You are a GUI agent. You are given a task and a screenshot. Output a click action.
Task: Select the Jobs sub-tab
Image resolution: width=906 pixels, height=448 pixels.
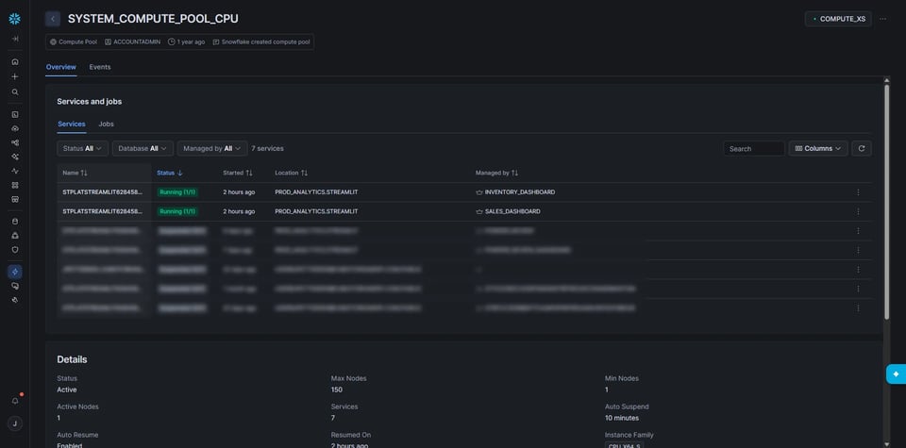[107, 124]
